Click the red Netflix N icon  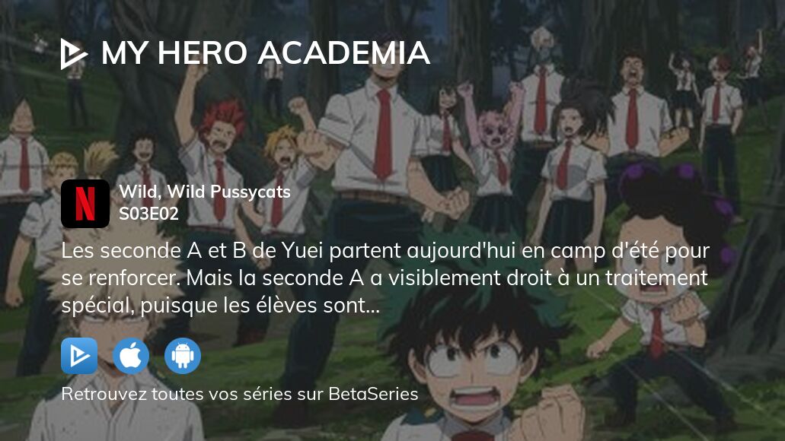pyautogui.click(x=85, y=204)
